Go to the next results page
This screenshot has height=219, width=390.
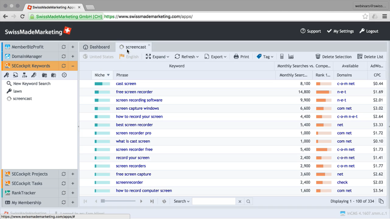coord(141,201)
